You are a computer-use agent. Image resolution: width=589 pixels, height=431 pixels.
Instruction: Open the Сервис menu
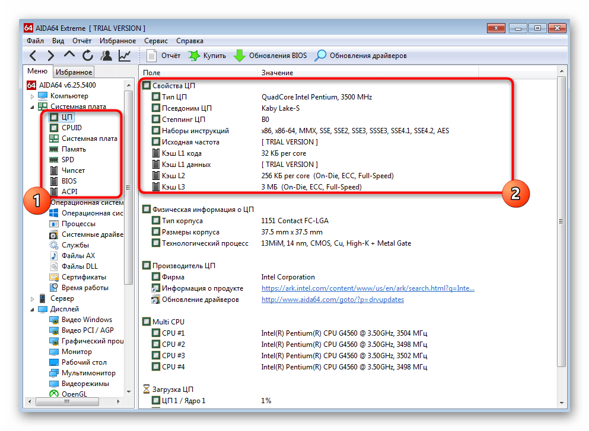pyautogui.click(x=156, y=41)
